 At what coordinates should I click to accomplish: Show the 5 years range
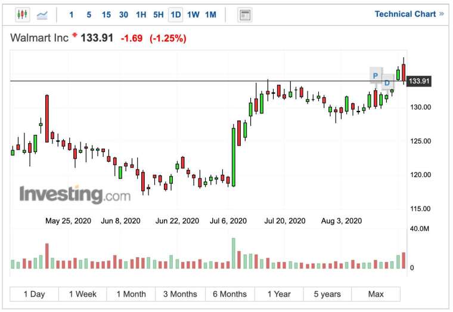click(327, 294)
